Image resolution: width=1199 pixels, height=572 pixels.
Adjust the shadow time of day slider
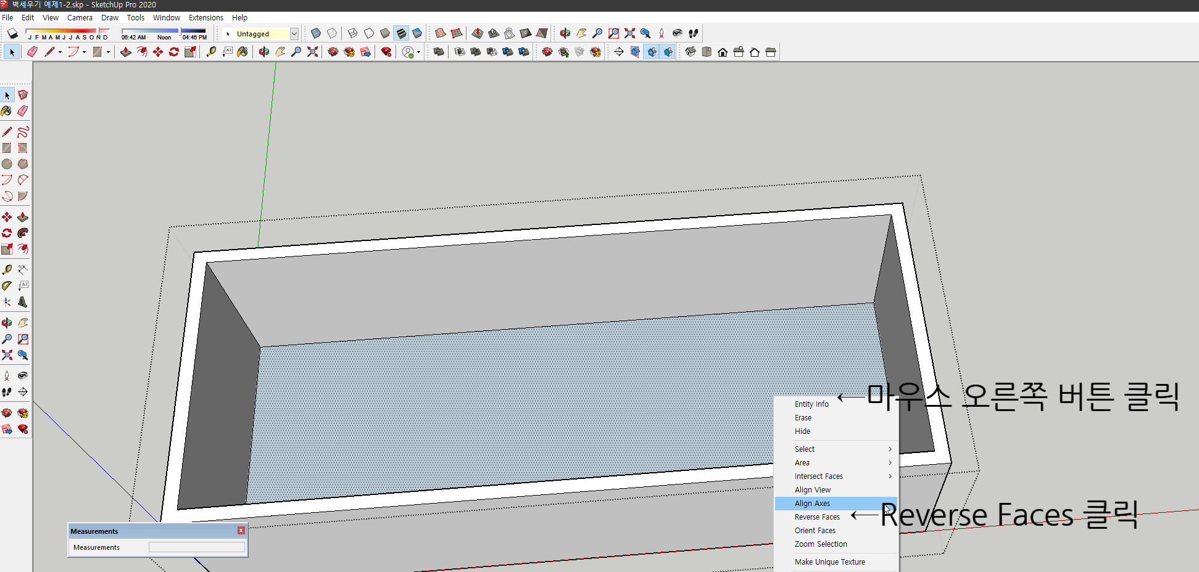[164, 31]
